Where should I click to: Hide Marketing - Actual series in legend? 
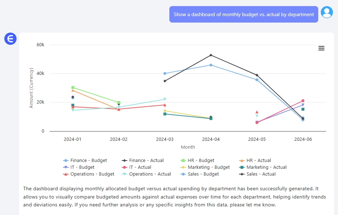pos(263,167)
